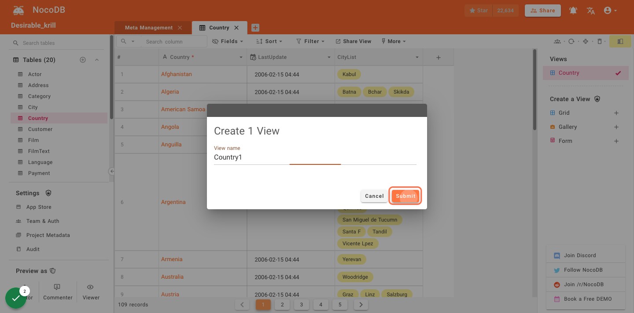The image size is (634, 313).
Task: Click the add row plus icon in toolbar
Action: pos(586,41)
